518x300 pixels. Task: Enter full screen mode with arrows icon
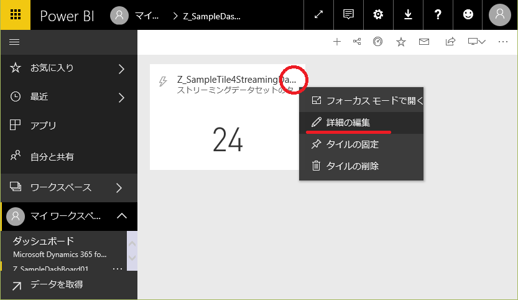[318, 14]
